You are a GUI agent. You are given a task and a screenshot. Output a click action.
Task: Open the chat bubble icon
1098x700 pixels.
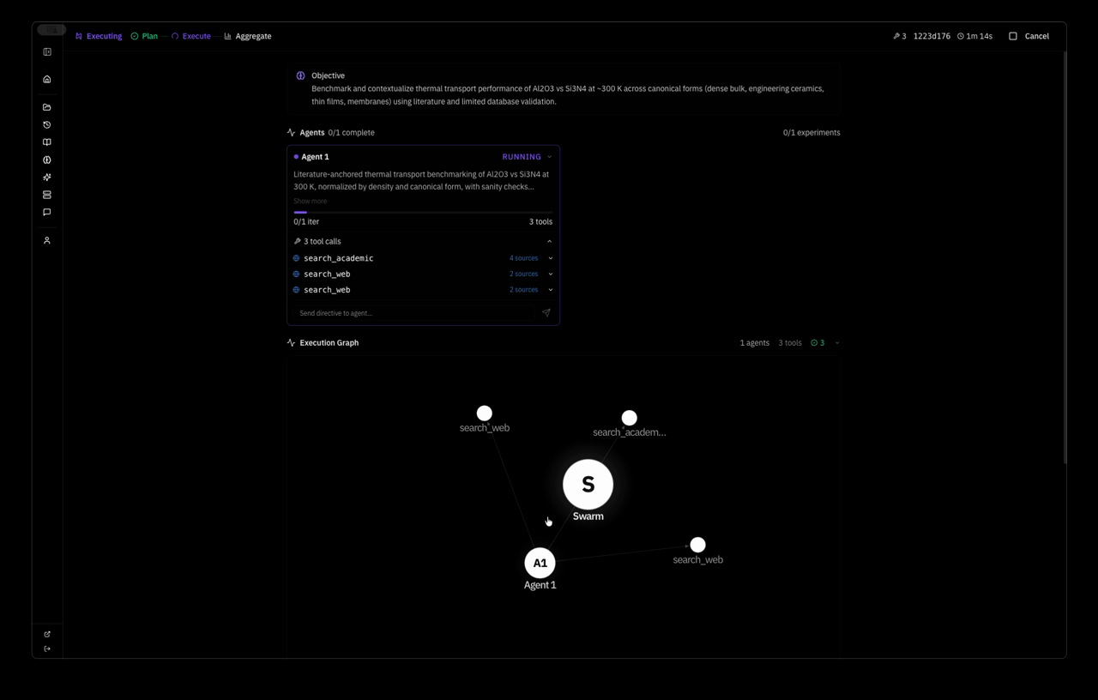pos(47,212)
